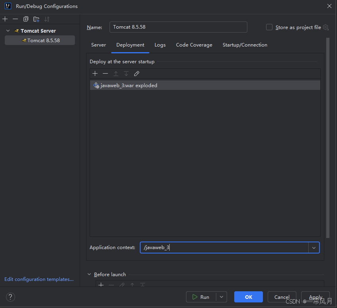
Task: Select the Tomcat Server group label
Action: click(38, 31)
